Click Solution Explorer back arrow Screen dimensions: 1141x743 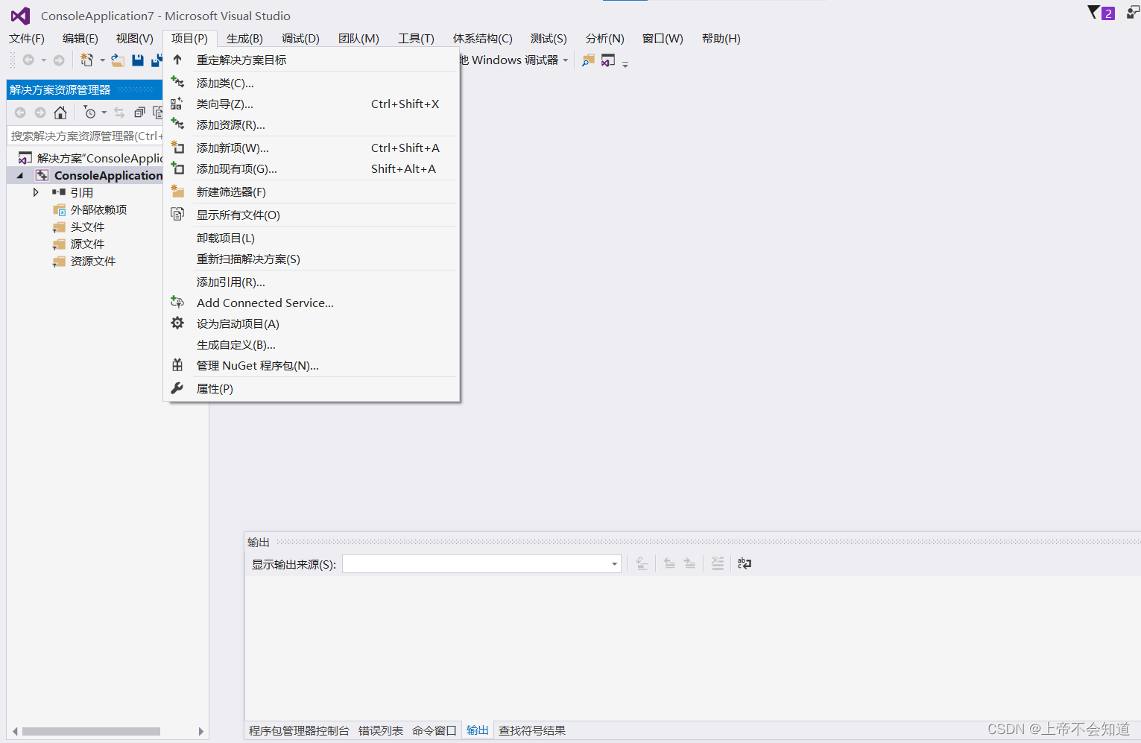point(20,113)
